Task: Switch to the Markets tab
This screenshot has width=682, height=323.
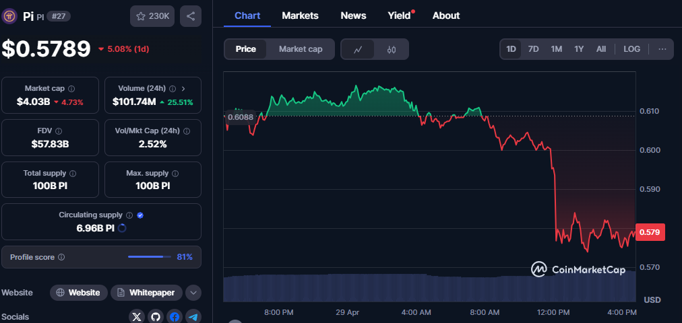Action: tap(300, 15)
